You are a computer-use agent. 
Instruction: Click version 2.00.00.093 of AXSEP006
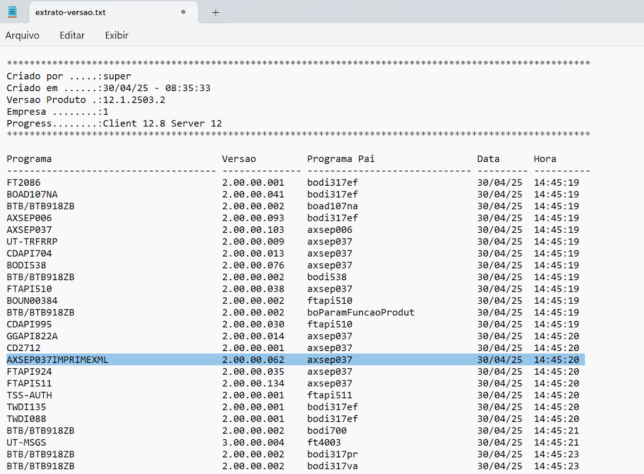click(253, 218)
